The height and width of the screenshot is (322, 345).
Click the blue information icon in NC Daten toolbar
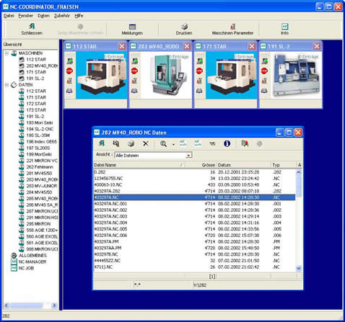click(227, 143)
